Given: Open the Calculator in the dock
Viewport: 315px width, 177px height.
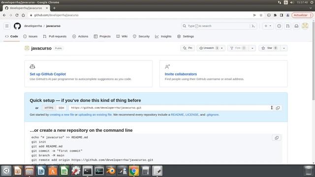Looking at the screenshot, I should pos(146,171).
